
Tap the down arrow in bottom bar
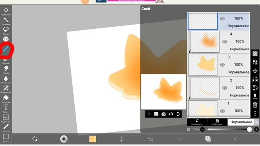(x=121, y=139)
